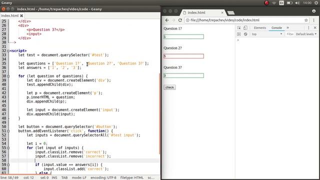The width and height of the screenshot is (320, 180).
Task: Collapse the inner for loop fold at line 55
Action: coord(8,148)
